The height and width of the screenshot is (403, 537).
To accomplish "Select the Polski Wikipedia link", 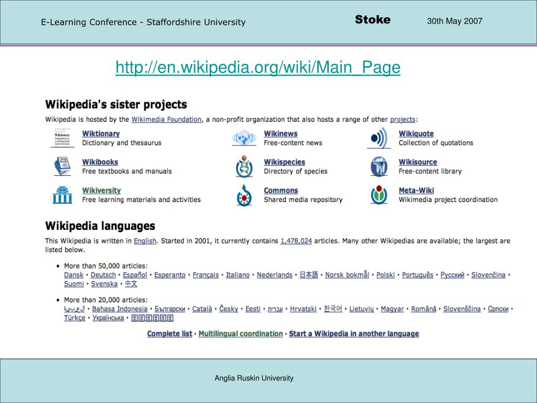I will 385,275.
